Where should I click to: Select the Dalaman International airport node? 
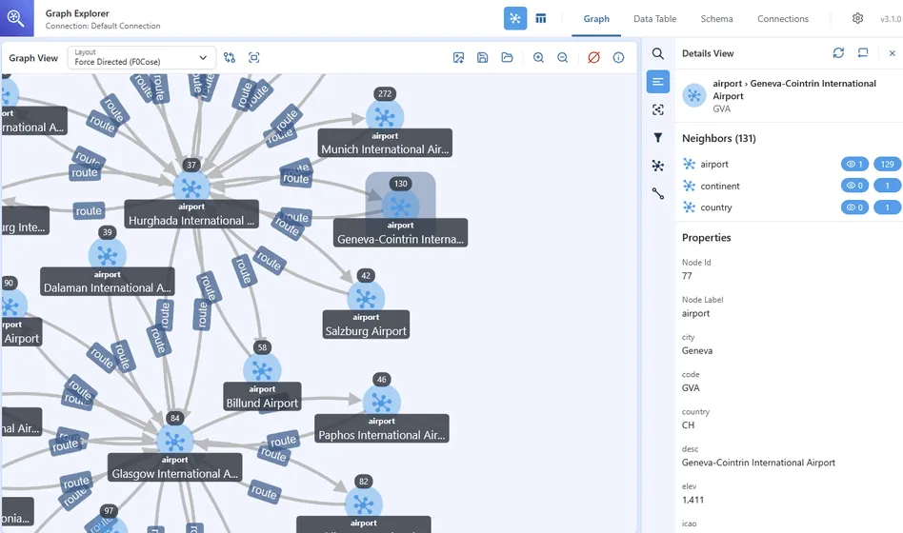coord(107,256)
